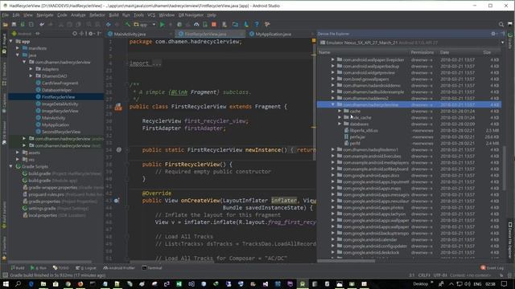
Task: Click the class gutter icon beside FirstRecyclerView declaration
Action: pyautogui.click(x=118, y=107)
